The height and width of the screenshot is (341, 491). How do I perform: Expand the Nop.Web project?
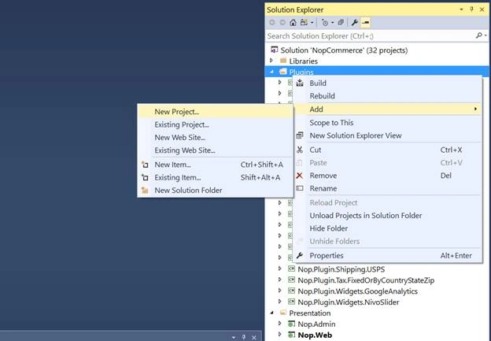[x=280, y=335]
